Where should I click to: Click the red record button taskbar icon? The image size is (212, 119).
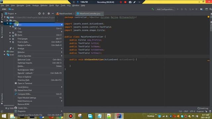(x=71, y=116)
